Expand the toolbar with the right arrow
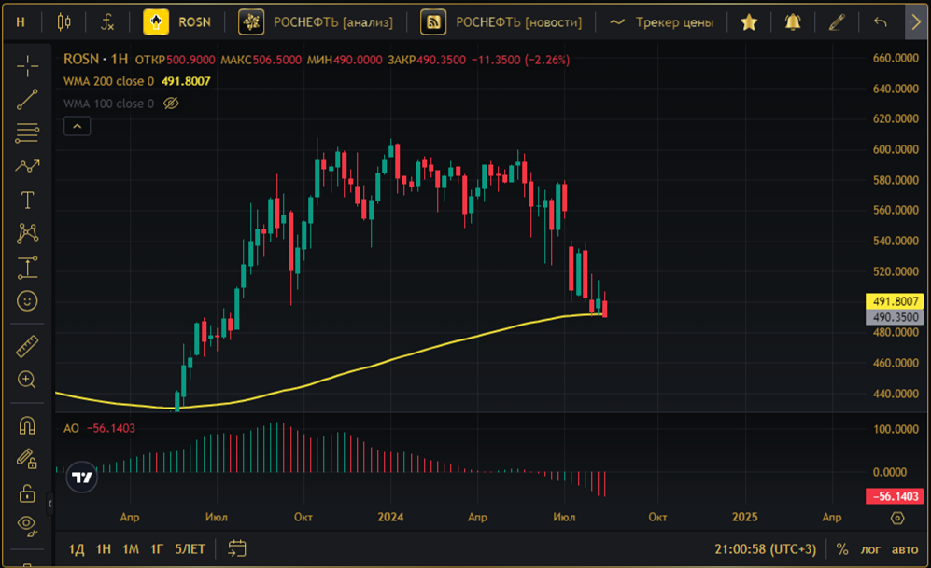This screenshot has height=568, width=931. (915, 22)
